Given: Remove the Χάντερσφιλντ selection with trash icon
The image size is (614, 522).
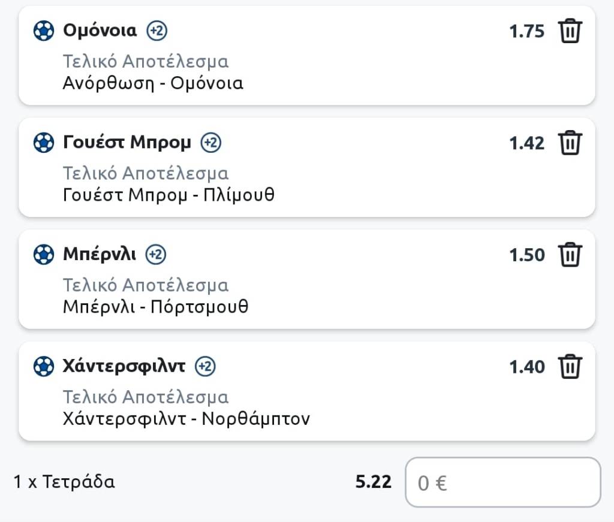Looking at the screenshot, I should click(x=570, y=367).
